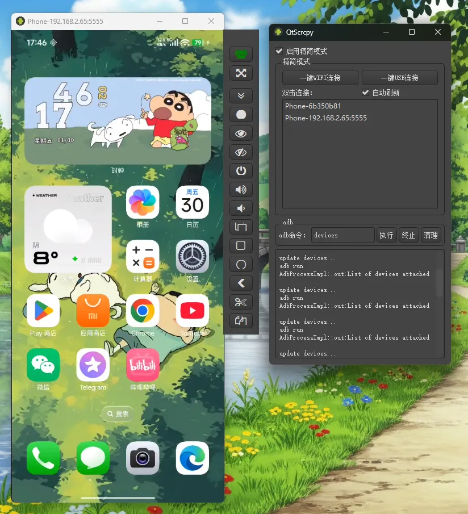Click the green keymap icon at toolbar top

point(241,54)
